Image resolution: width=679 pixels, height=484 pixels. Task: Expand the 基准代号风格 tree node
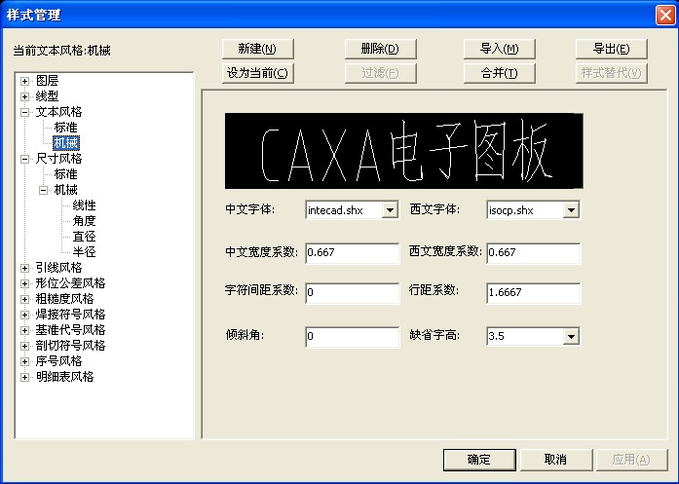[x=24, y=330]
